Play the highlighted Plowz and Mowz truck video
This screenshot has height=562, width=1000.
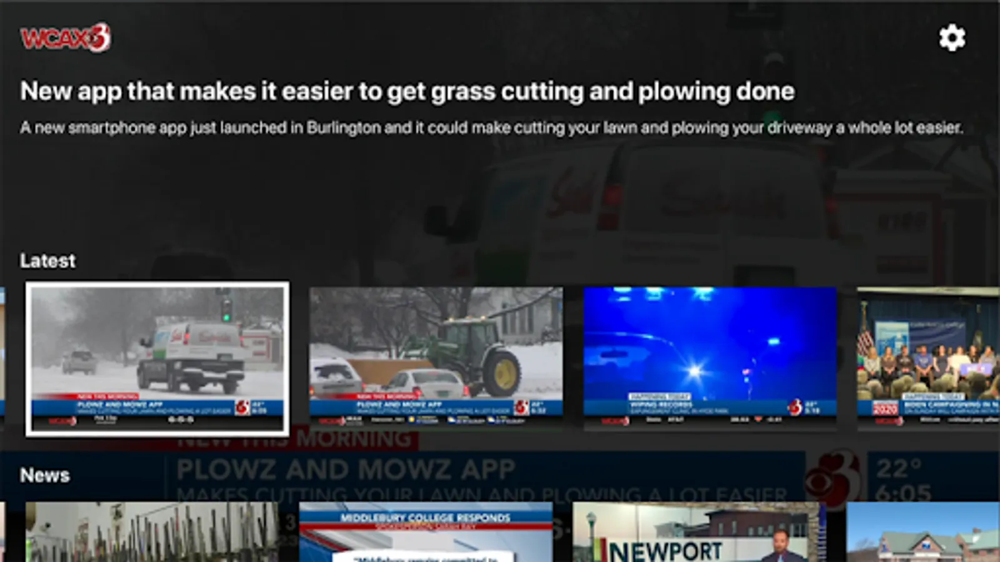157,358
